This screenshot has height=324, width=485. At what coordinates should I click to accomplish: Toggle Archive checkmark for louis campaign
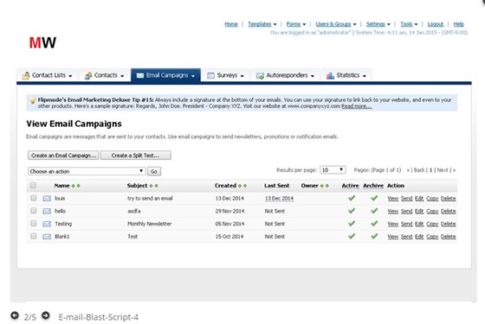374,198
